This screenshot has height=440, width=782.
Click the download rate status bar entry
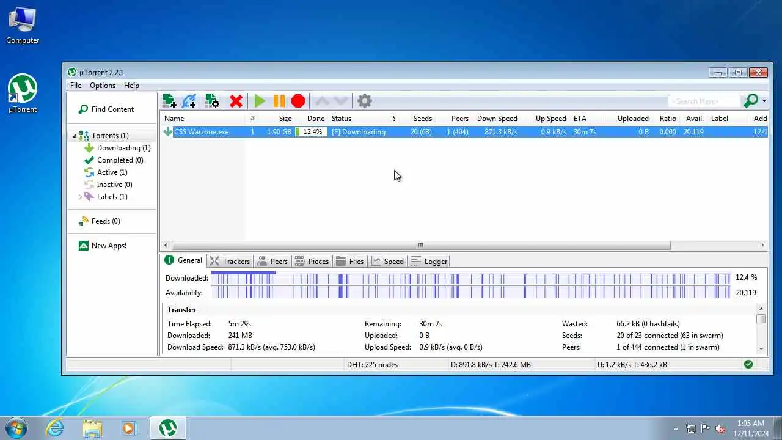[x=491, y=365]
